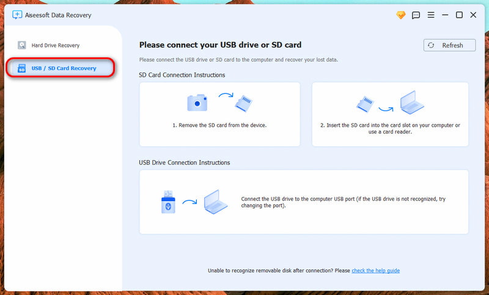The width and height of the screenshot is (489, 295).
Task: Click the 'Remove the SD card' instruction card
Action: (219, 115)
